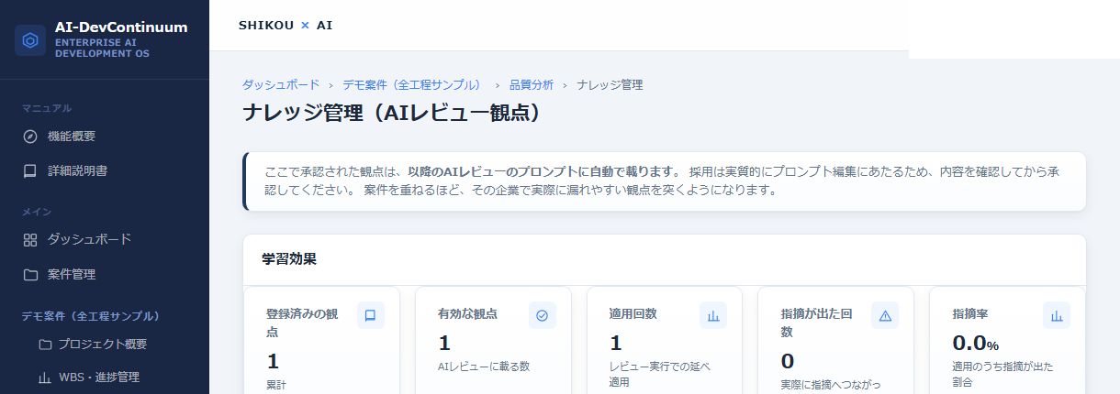This screenshot has height=394, width=1120.
Task: Click the SHIKOU × AI header text
Action: tap(286, 25)
